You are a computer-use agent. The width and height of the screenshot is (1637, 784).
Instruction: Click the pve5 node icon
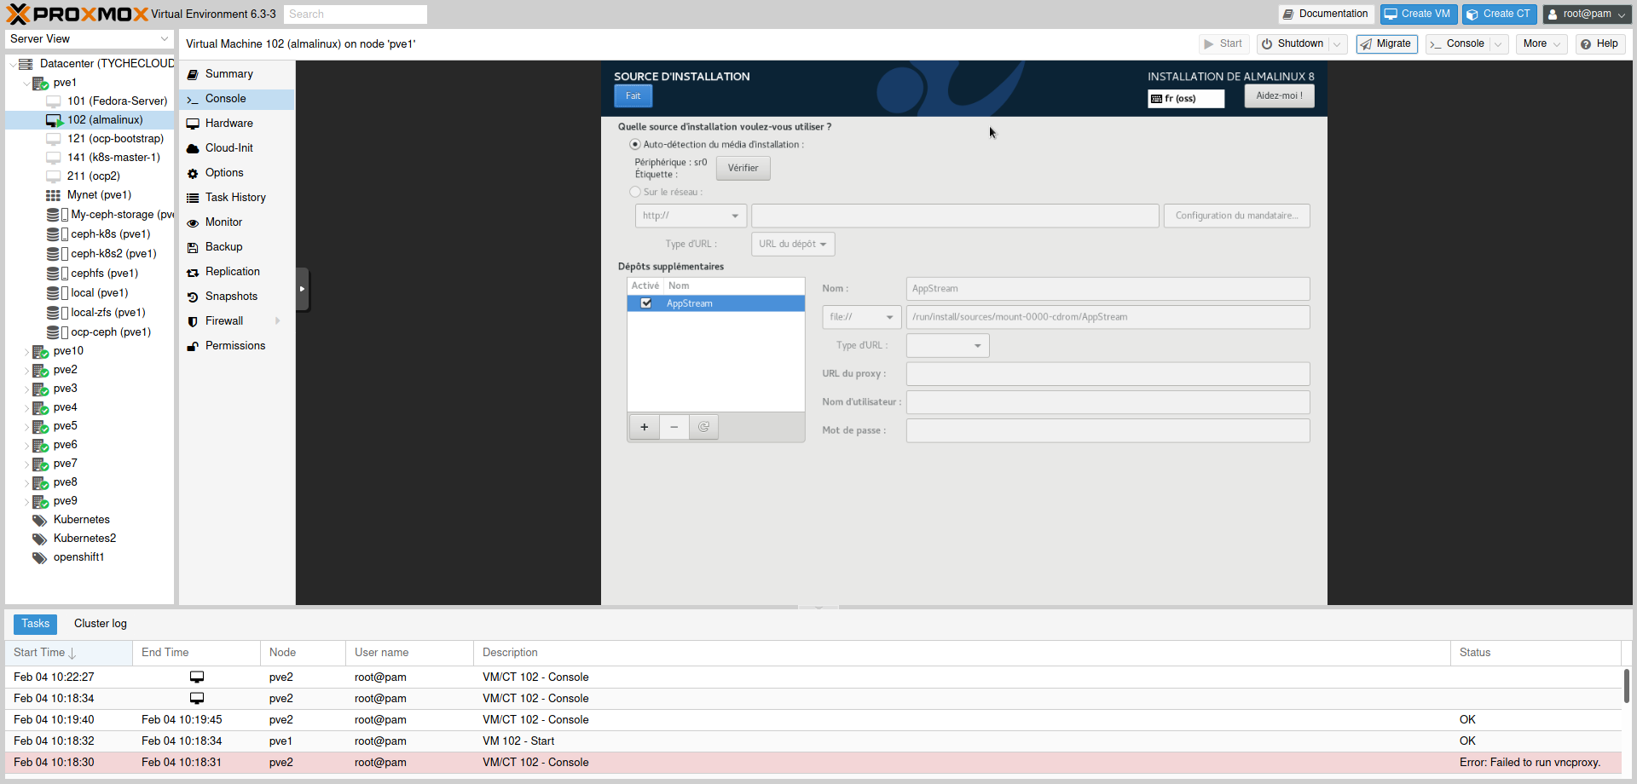pos(40,426)
